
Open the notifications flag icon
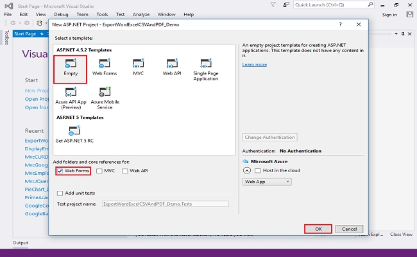[x=273, y=4]
